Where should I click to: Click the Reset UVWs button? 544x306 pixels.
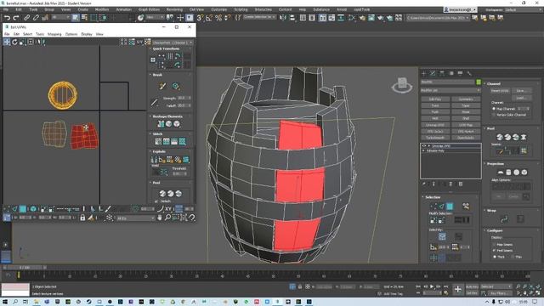500,91
